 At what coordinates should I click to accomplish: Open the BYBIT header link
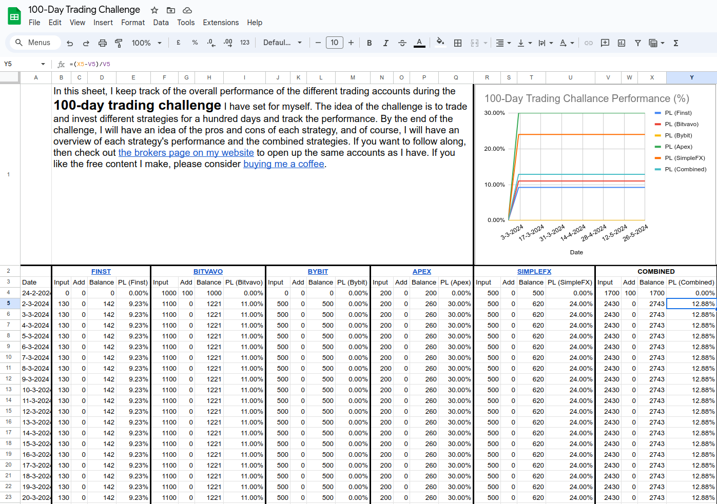tap(318, 272)
